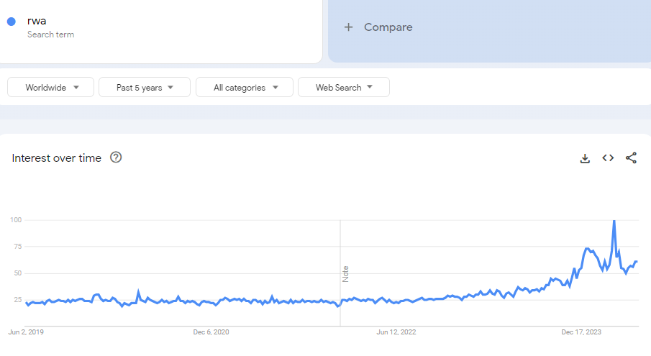
Task: Click the Search term label under rwa
Action: tap(50, 35)
